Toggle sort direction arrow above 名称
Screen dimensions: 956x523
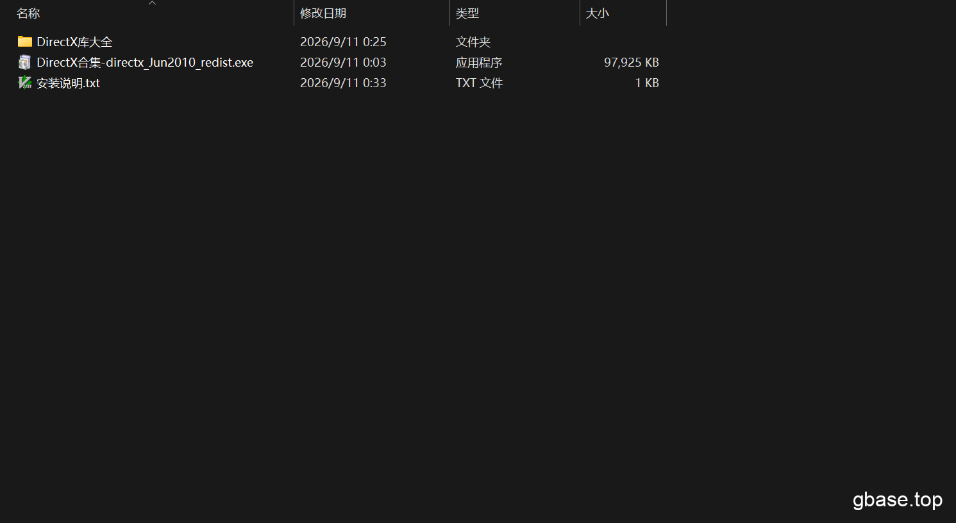[x=153, y=3]
